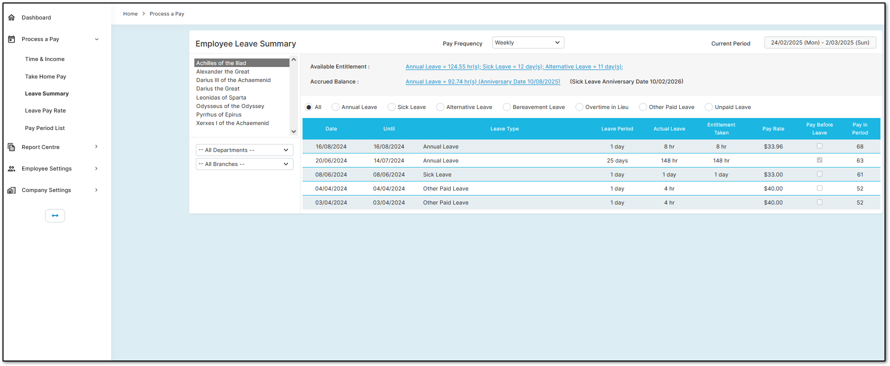Select the Sick Leave radio filter
Viewport: 890px width, 366px height.
[392, 107]
